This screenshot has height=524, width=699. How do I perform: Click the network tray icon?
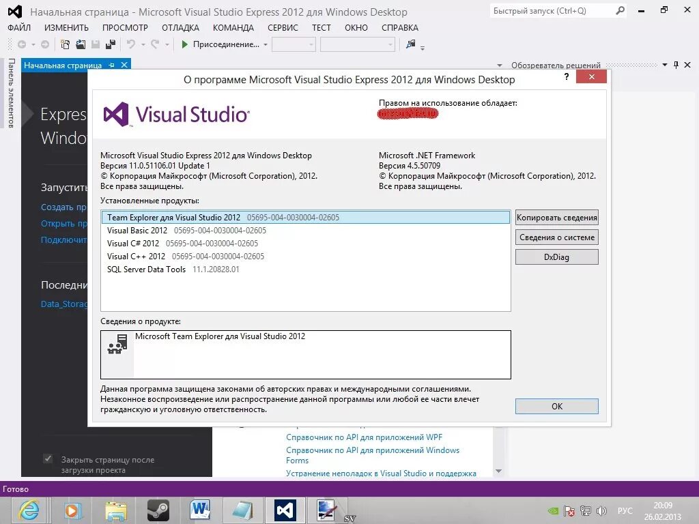coord(585,510)
